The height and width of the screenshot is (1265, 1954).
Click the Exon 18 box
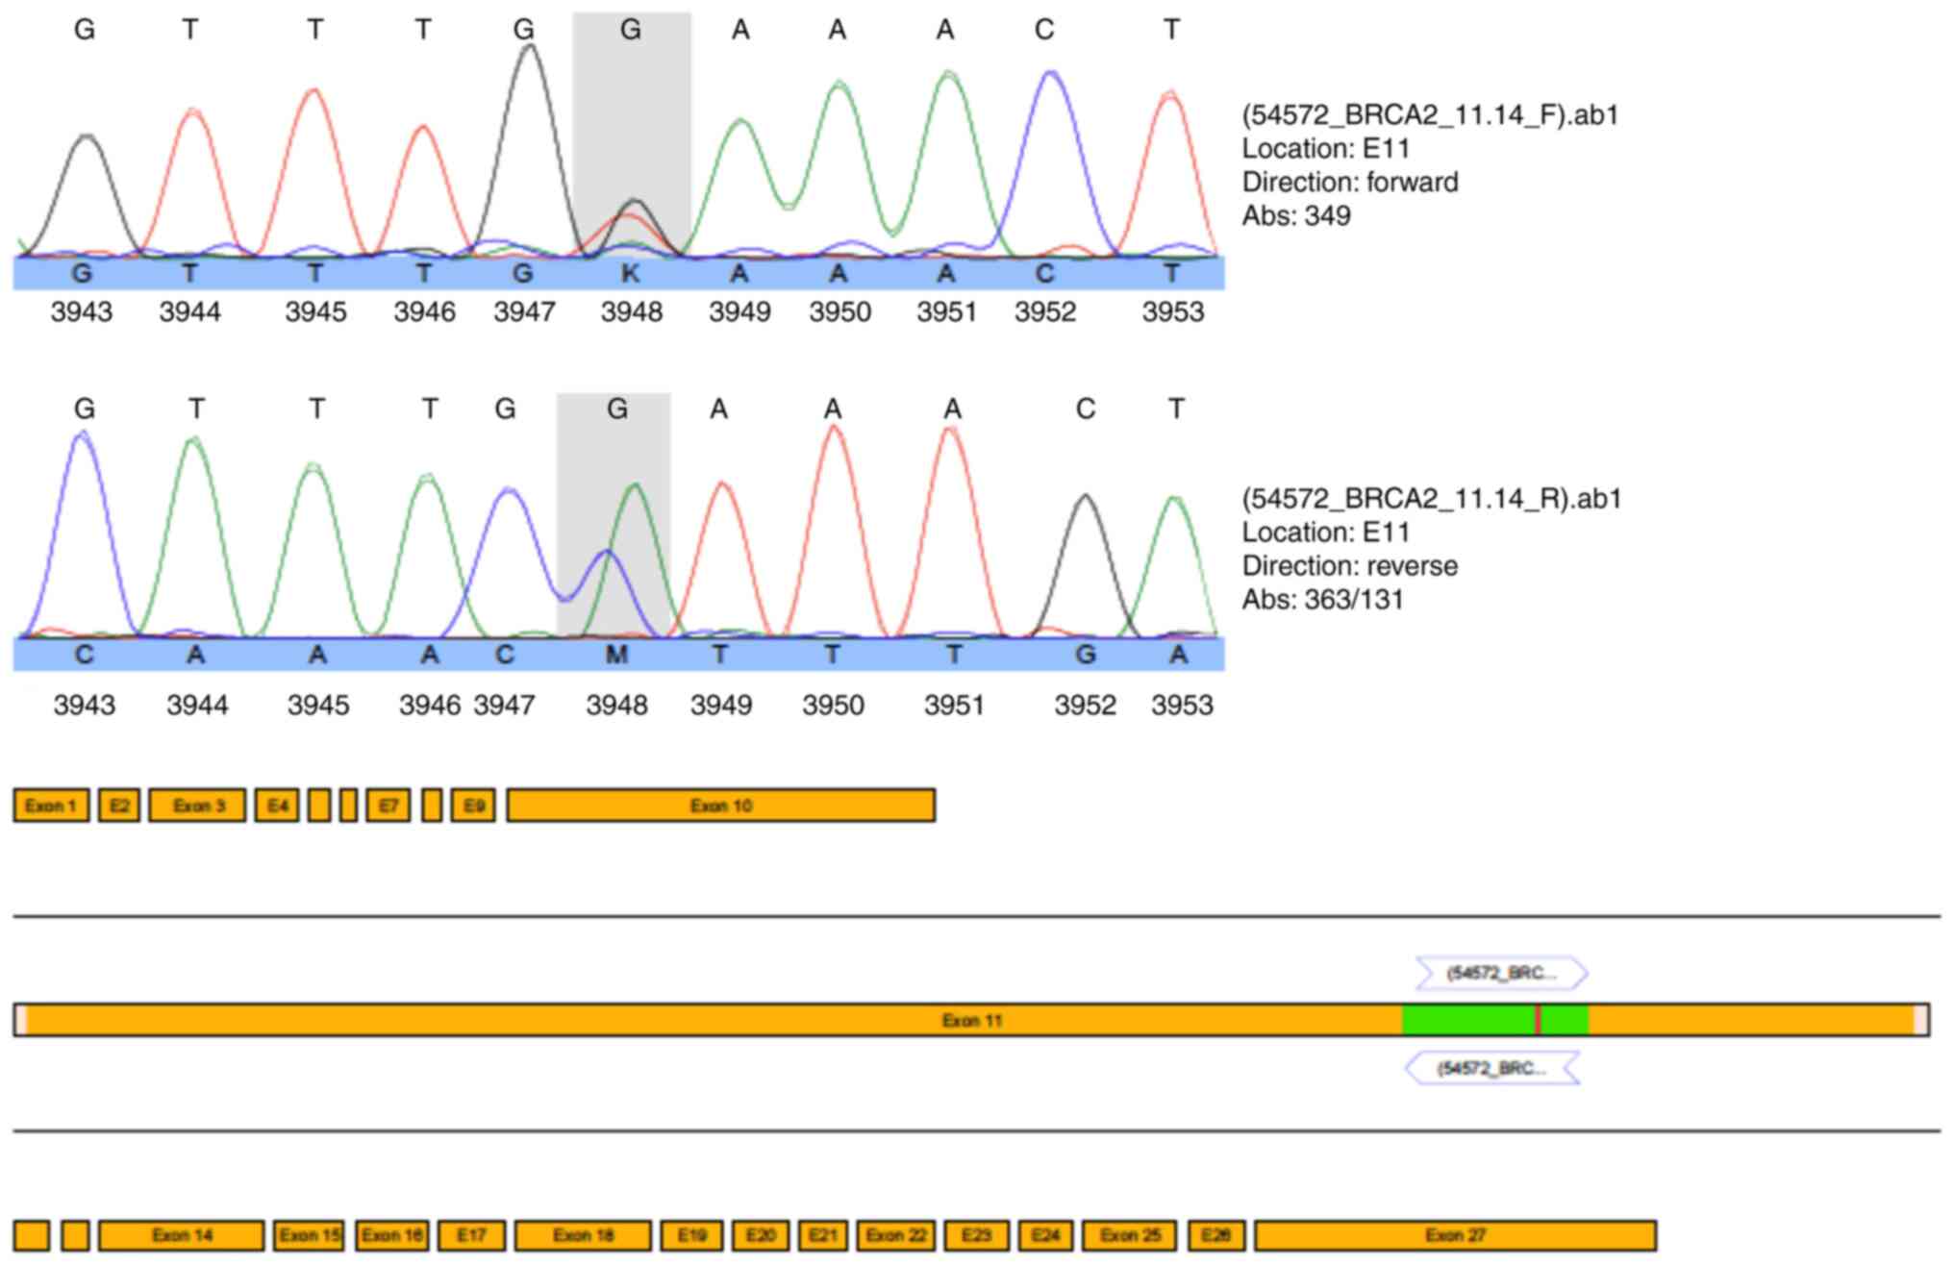(x=583, y=1235)
